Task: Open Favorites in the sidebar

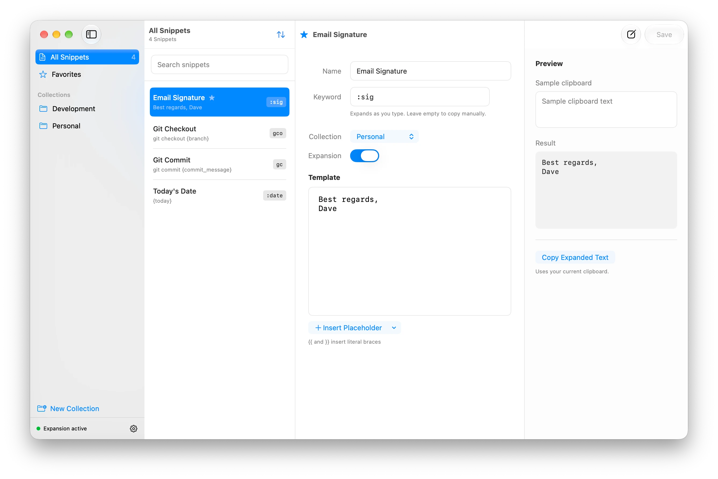Action: pos(87,74)
